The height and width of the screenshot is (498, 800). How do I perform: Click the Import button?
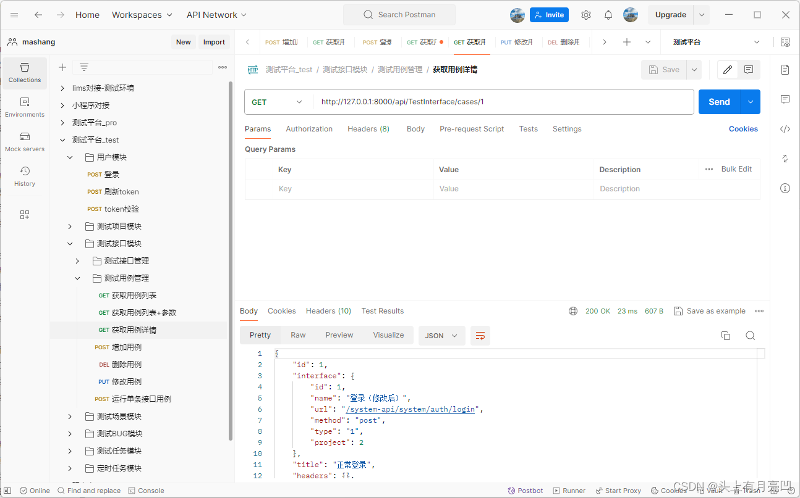click(x=214, y=42)
